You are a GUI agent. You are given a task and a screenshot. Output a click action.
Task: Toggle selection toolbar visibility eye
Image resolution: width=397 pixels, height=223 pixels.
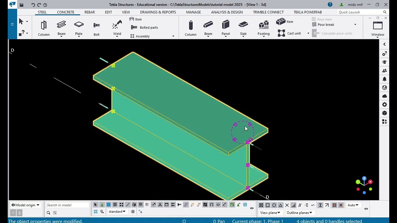(x=252, y=208)
